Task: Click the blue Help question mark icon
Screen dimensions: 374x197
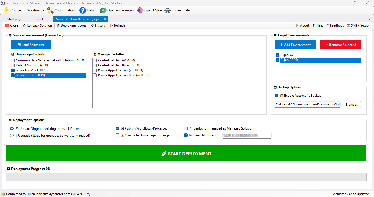Action: [x=83, y=10]
